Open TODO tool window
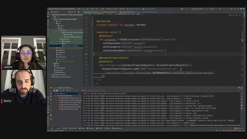This screenshot has width=247, height=139. 65,128
